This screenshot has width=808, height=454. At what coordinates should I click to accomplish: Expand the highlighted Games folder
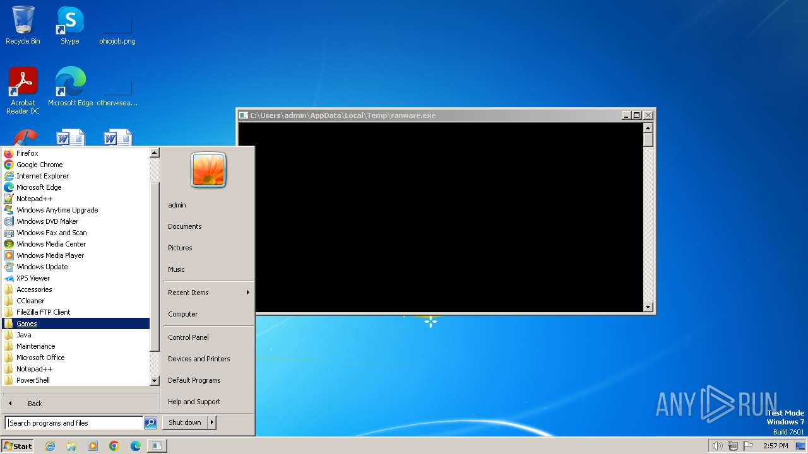tap(76, 323)
